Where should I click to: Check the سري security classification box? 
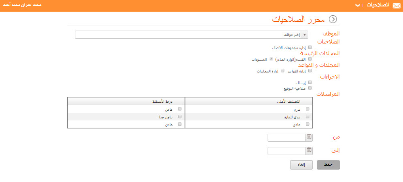point(308,109)
